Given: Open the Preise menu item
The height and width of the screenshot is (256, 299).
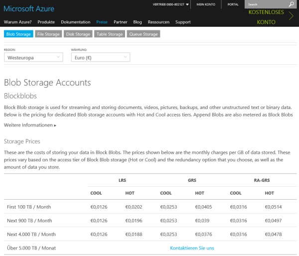Looking at the screenshot, I should (102, 22).
